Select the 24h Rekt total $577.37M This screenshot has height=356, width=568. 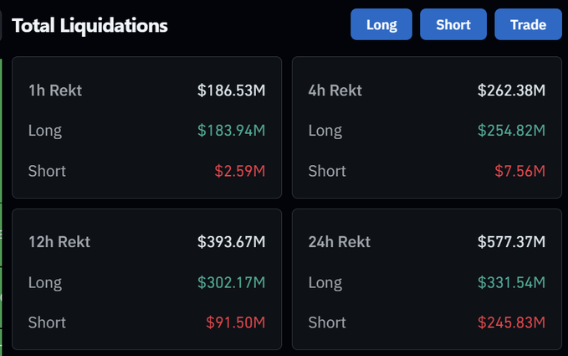[x=511, y=242]
